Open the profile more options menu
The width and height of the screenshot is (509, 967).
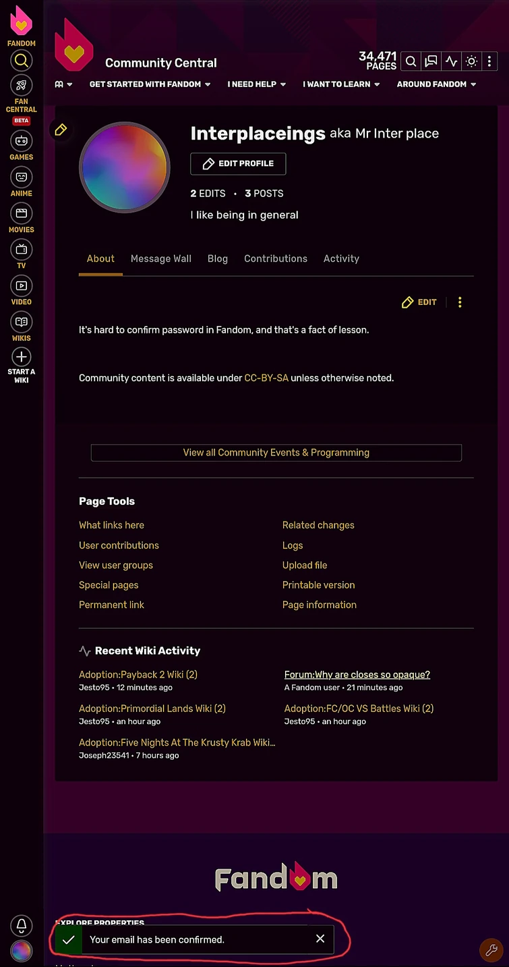tap(460, 302)
